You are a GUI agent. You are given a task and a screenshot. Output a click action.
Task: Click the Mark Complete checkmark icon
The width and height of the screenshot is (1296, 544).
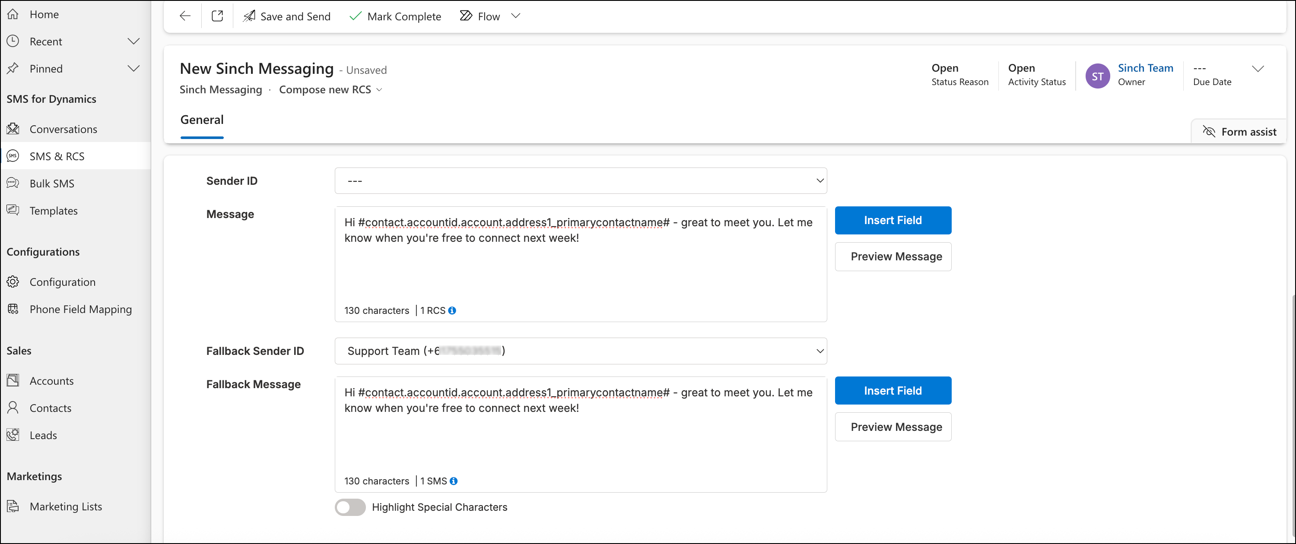tap(355, 16)
